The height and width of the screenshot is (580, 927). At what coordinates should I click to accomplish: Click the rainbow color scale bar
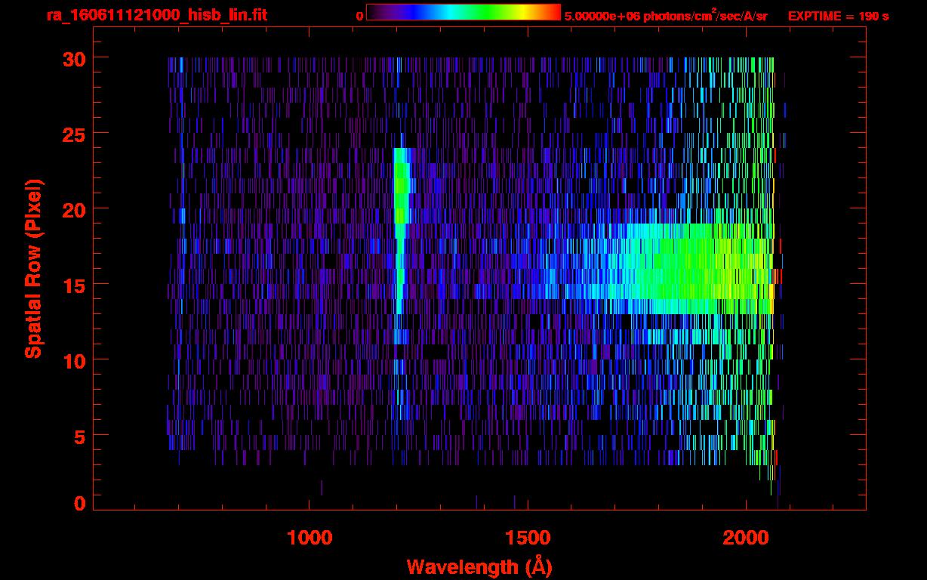click(x=463, y=12)
